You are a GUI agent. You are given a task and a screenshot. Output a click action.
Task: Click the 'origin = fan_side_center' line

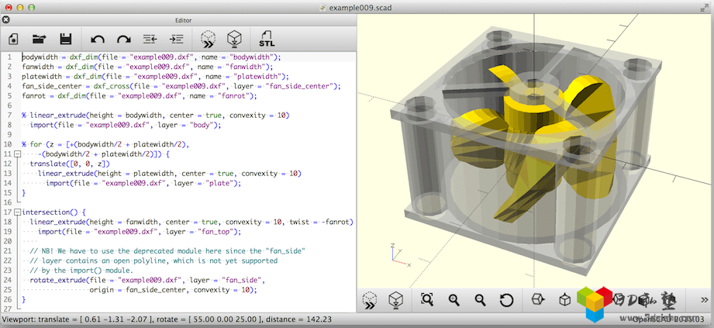click(x=174, y=290)
